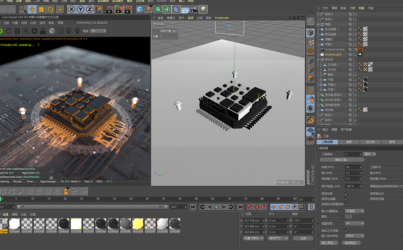Image resolution: width=403 pixels, height=250 pixels.
Task: Click the clay mode sphere icon
Action: 51,31
